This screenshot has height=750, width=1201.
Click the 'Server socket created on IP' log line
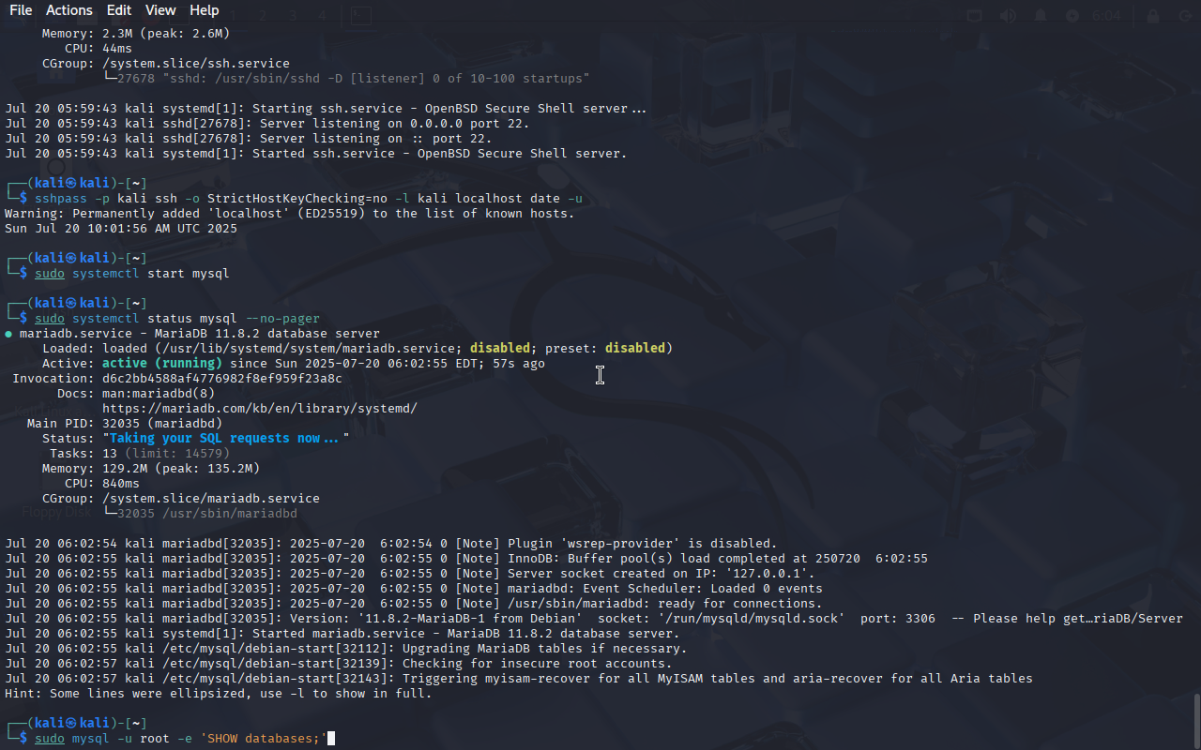(410, 574)
